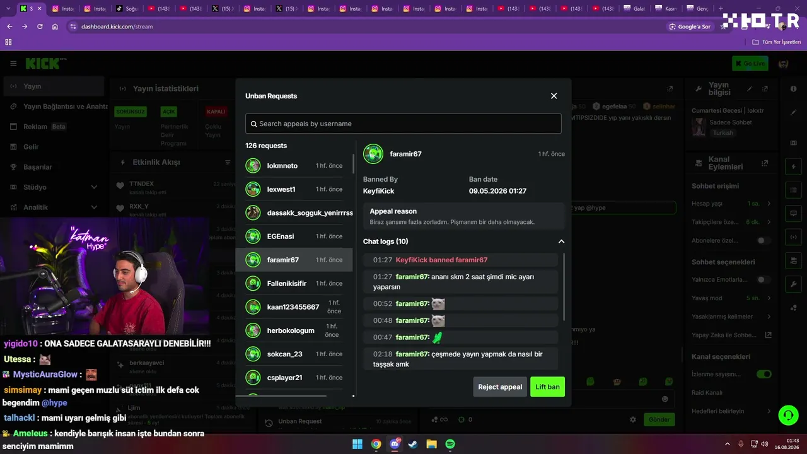Click the requests list scrollbar
This screenshot has height=454, width=807.
coord(354,164)
